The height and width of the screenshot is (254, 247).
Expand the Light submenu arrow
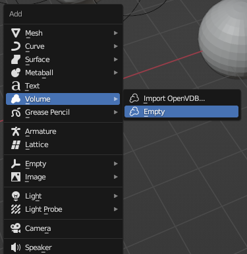[x=116, y=196]
